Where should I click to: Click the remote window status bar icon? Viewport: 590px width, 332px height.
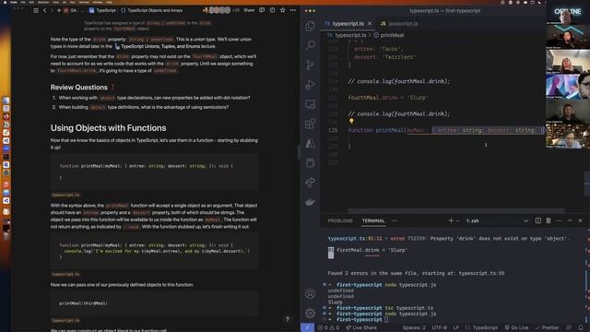coord(307,327)
